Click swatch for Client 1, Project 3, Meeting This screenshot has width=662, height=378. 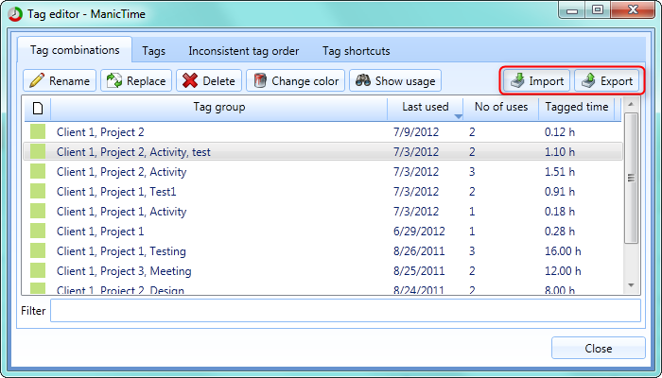click(38, 271)
